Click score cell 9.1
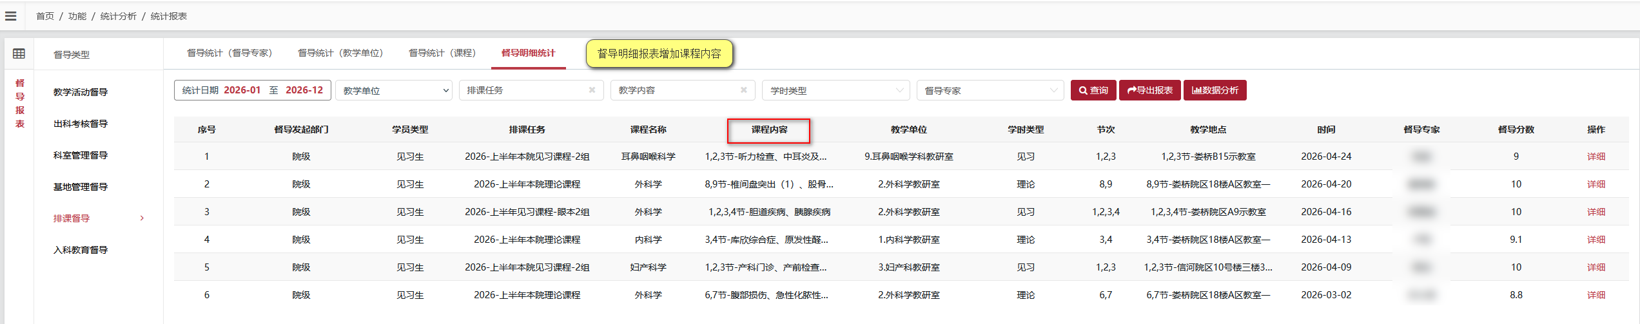Viewport: 1640px width, 324px height. click(x=1516, y=240)
